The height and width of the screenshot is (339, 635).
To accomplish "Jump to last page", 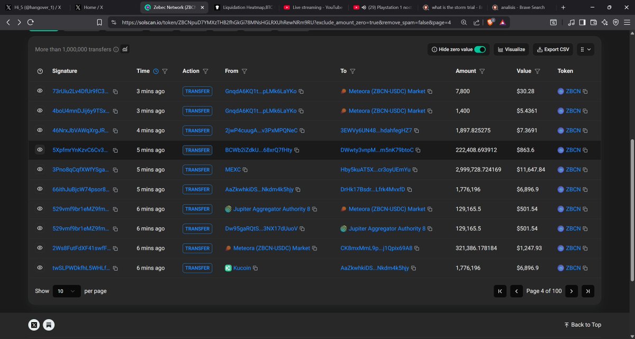I will (x=587, y=291).
